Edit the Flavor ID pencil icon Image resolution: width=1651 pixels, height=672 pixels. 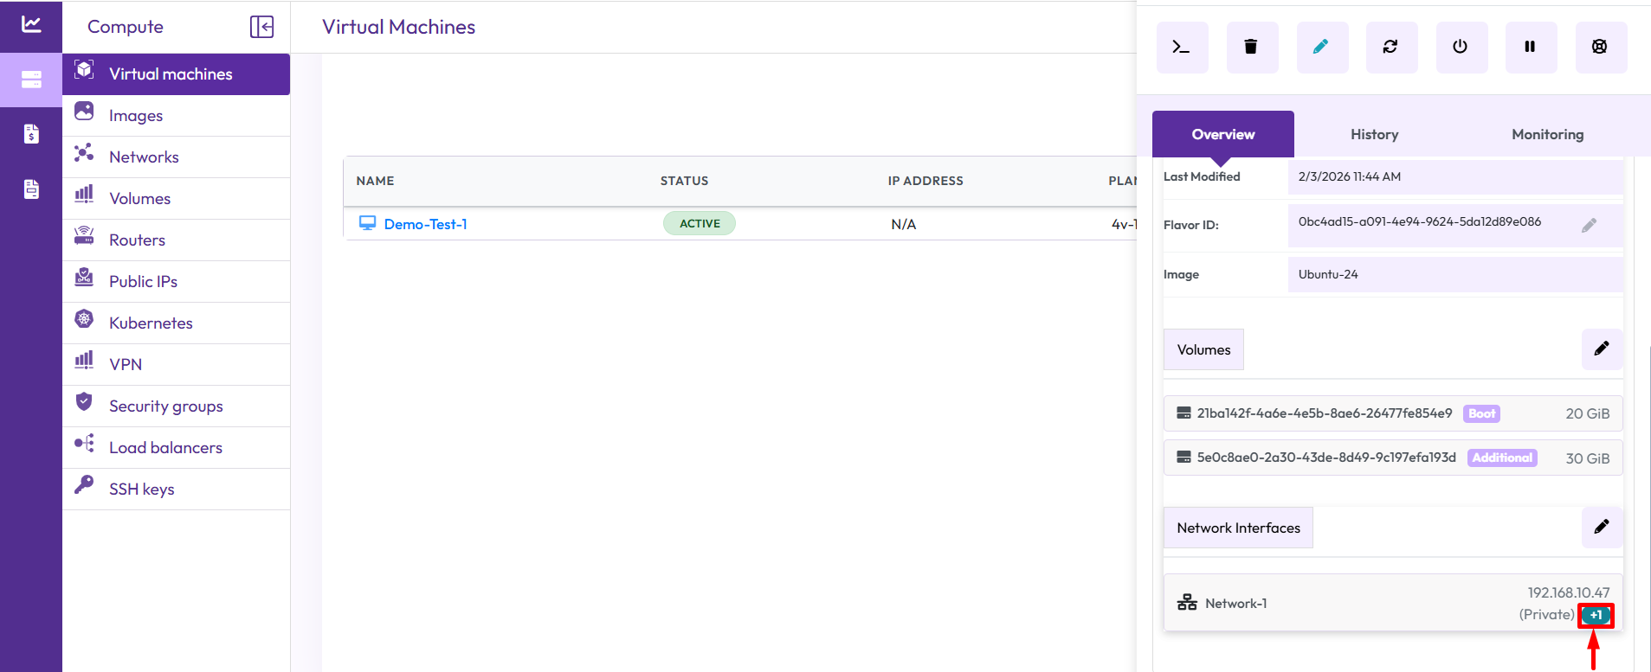1589,226
